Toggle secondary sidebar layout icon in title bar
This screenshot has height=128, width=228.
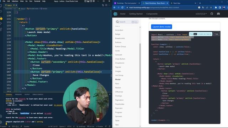(x=91, y=1)
